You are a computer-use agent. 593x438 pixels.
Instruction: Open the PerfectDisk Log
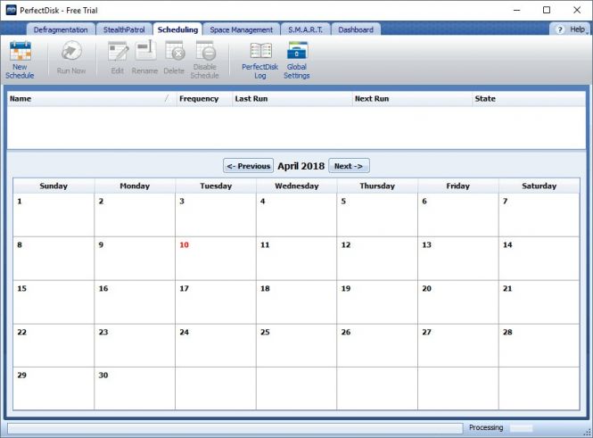pyautogui.click(x=260, y=61)
